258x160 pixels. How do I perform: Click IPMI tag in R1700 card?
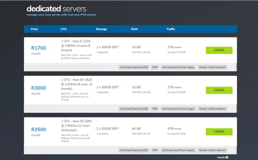155,67
